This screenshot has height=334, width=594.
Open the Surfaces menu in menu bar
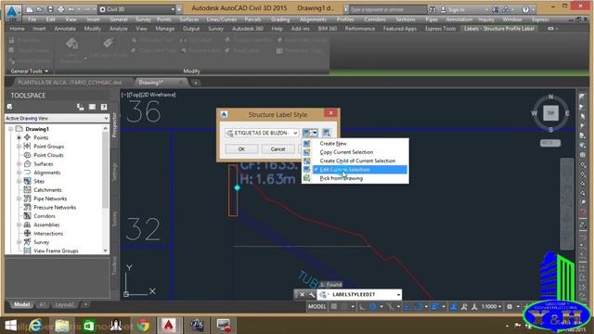point(188,19)
